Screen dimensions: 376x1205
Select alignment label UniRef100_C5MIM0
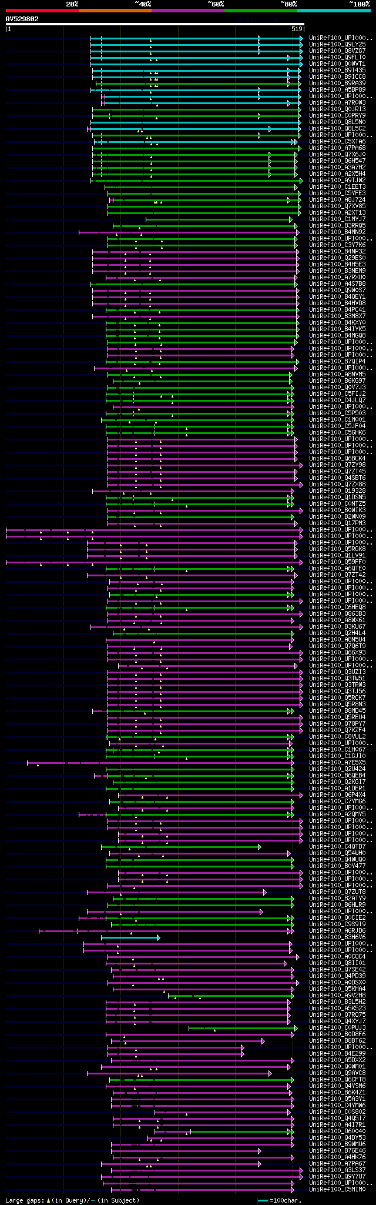[x=337, y=1189]
